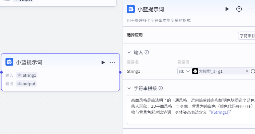Run the 小蓝提示词 node on the canvas
The height and width of the screenshot is (134, 255).
pyautogui.click(x=103, y=63)
